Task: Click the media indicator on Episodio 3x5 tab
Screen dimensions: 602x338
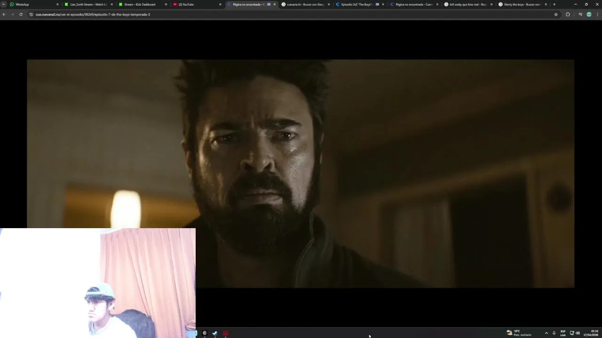Action: pyautogui.click(x=377, y=4)
